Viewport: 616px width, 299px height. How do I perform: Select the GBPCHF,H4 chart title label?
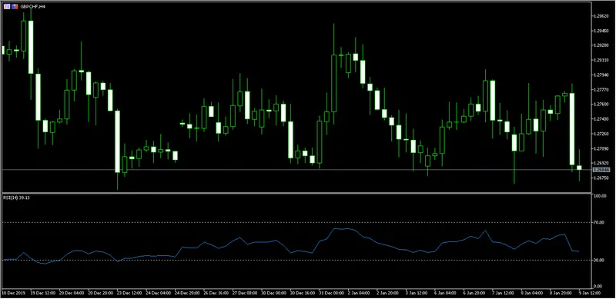(32, 7)
